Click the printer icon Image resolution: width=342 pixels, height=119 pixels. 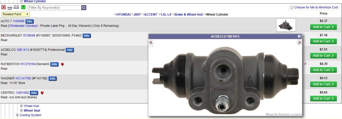pyautogui.click(x=10, y=7)
